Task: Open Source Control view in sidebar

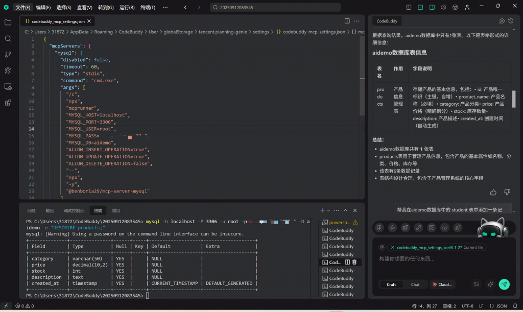Action: (8, 54)
